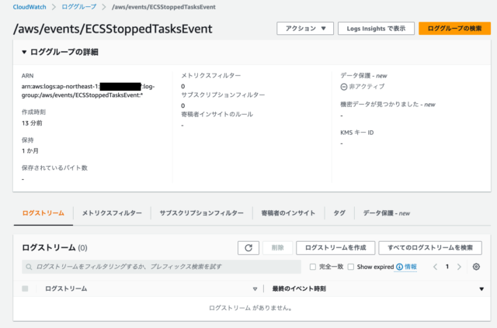Image resolution: width=497 pixels, height=328 pixels.
Task: Open ロググループ breadcrumb link
Action: pos(79,7)
